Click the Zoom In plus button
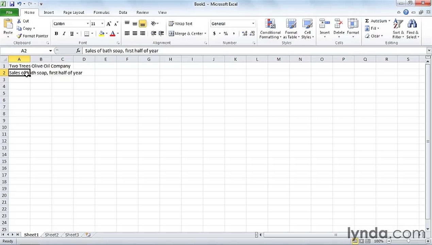The width and height of the screenshot is (432, 245). tap(428, 241)
